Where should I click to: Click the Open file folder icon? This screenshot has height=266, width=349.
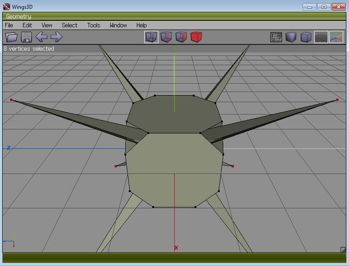tap(11, 37)
